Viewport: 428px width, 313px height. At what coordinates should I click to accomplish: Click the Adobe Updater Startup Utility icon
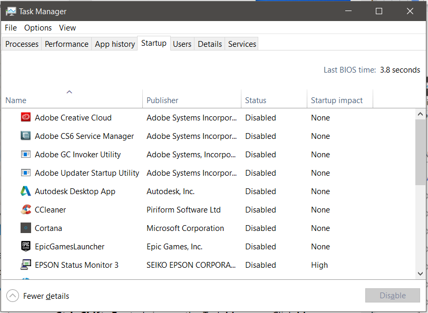point(26,173)
